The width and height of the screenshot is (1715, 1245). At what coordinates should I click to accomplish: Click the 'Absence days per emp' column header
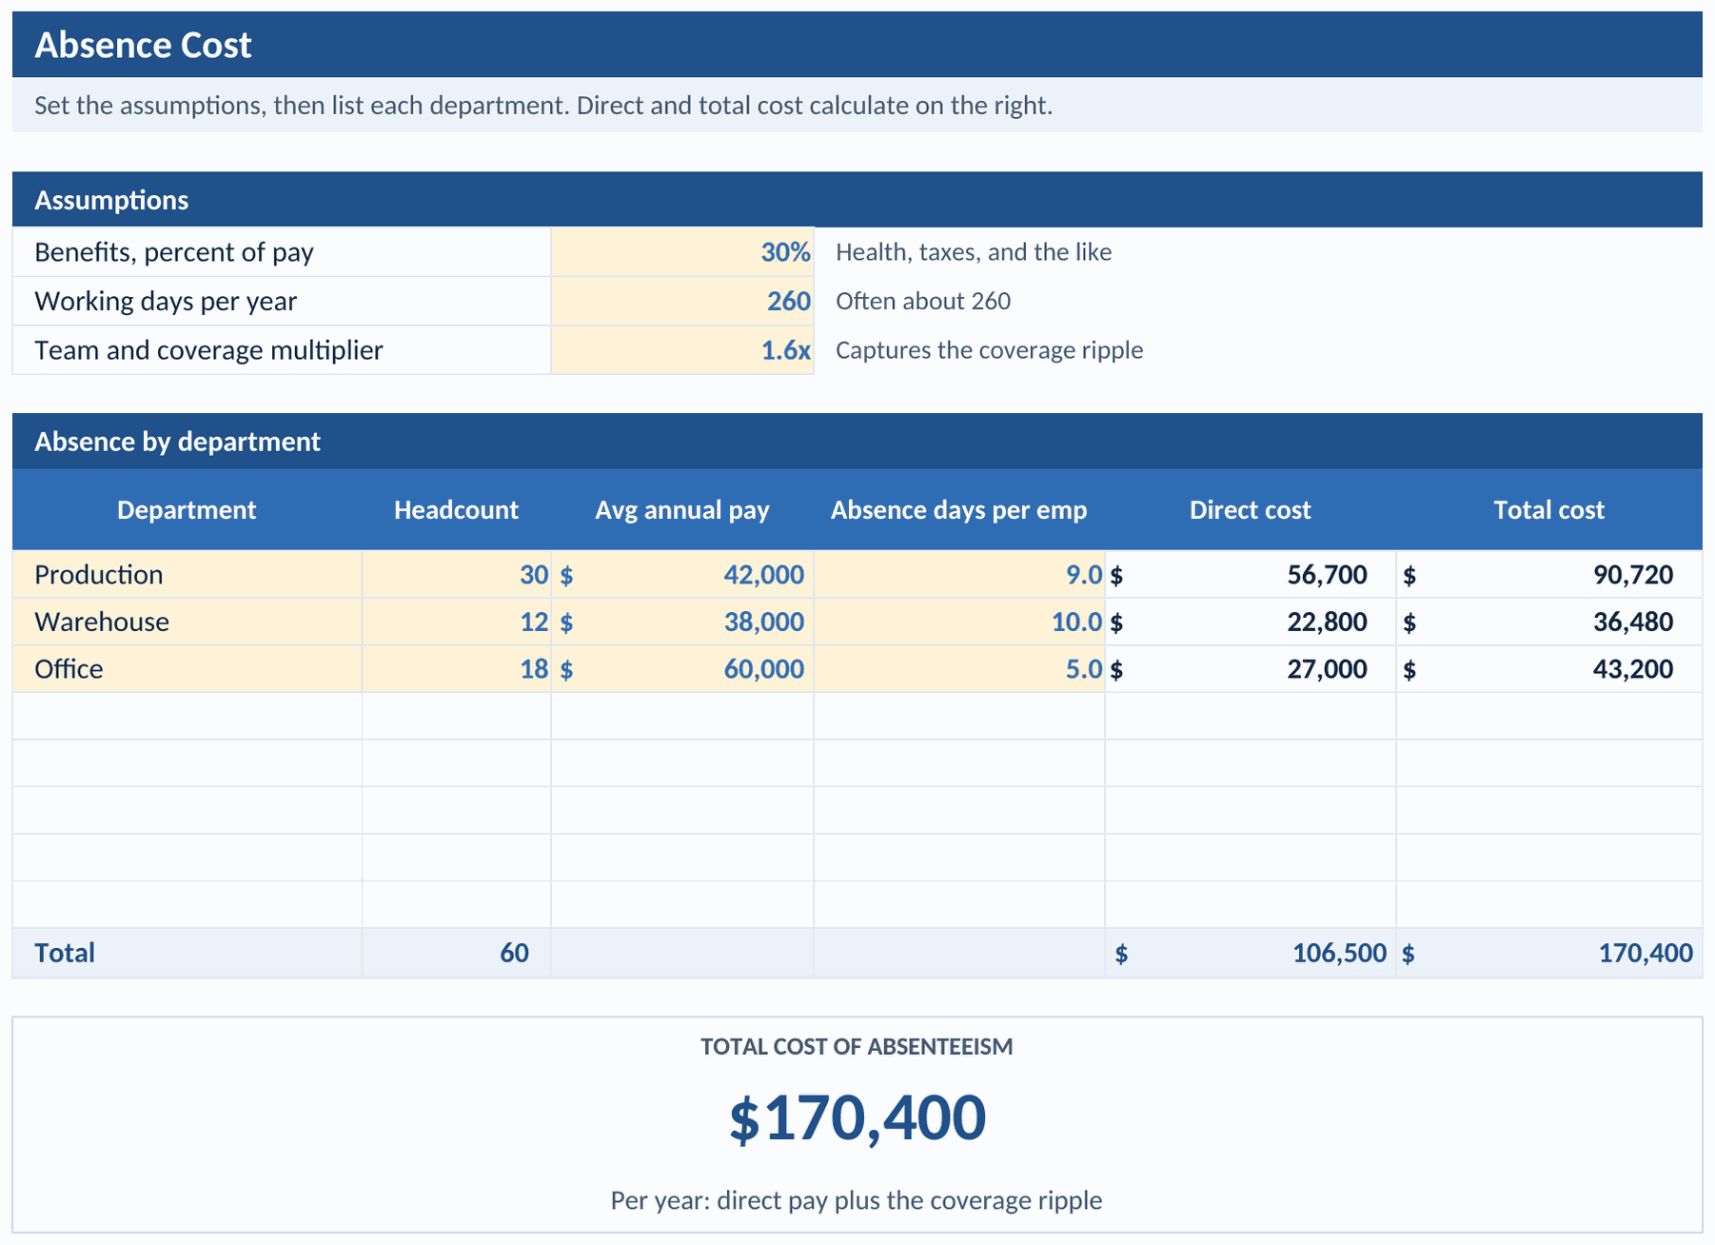point(959,510)
